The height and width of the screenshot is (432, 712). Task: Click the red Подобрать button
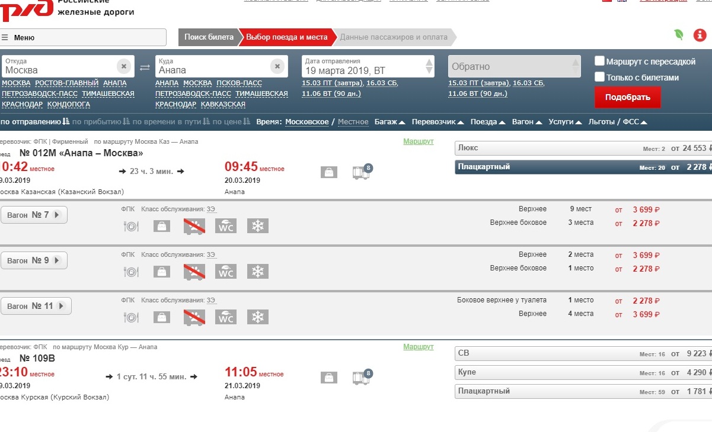coord(628,97)
